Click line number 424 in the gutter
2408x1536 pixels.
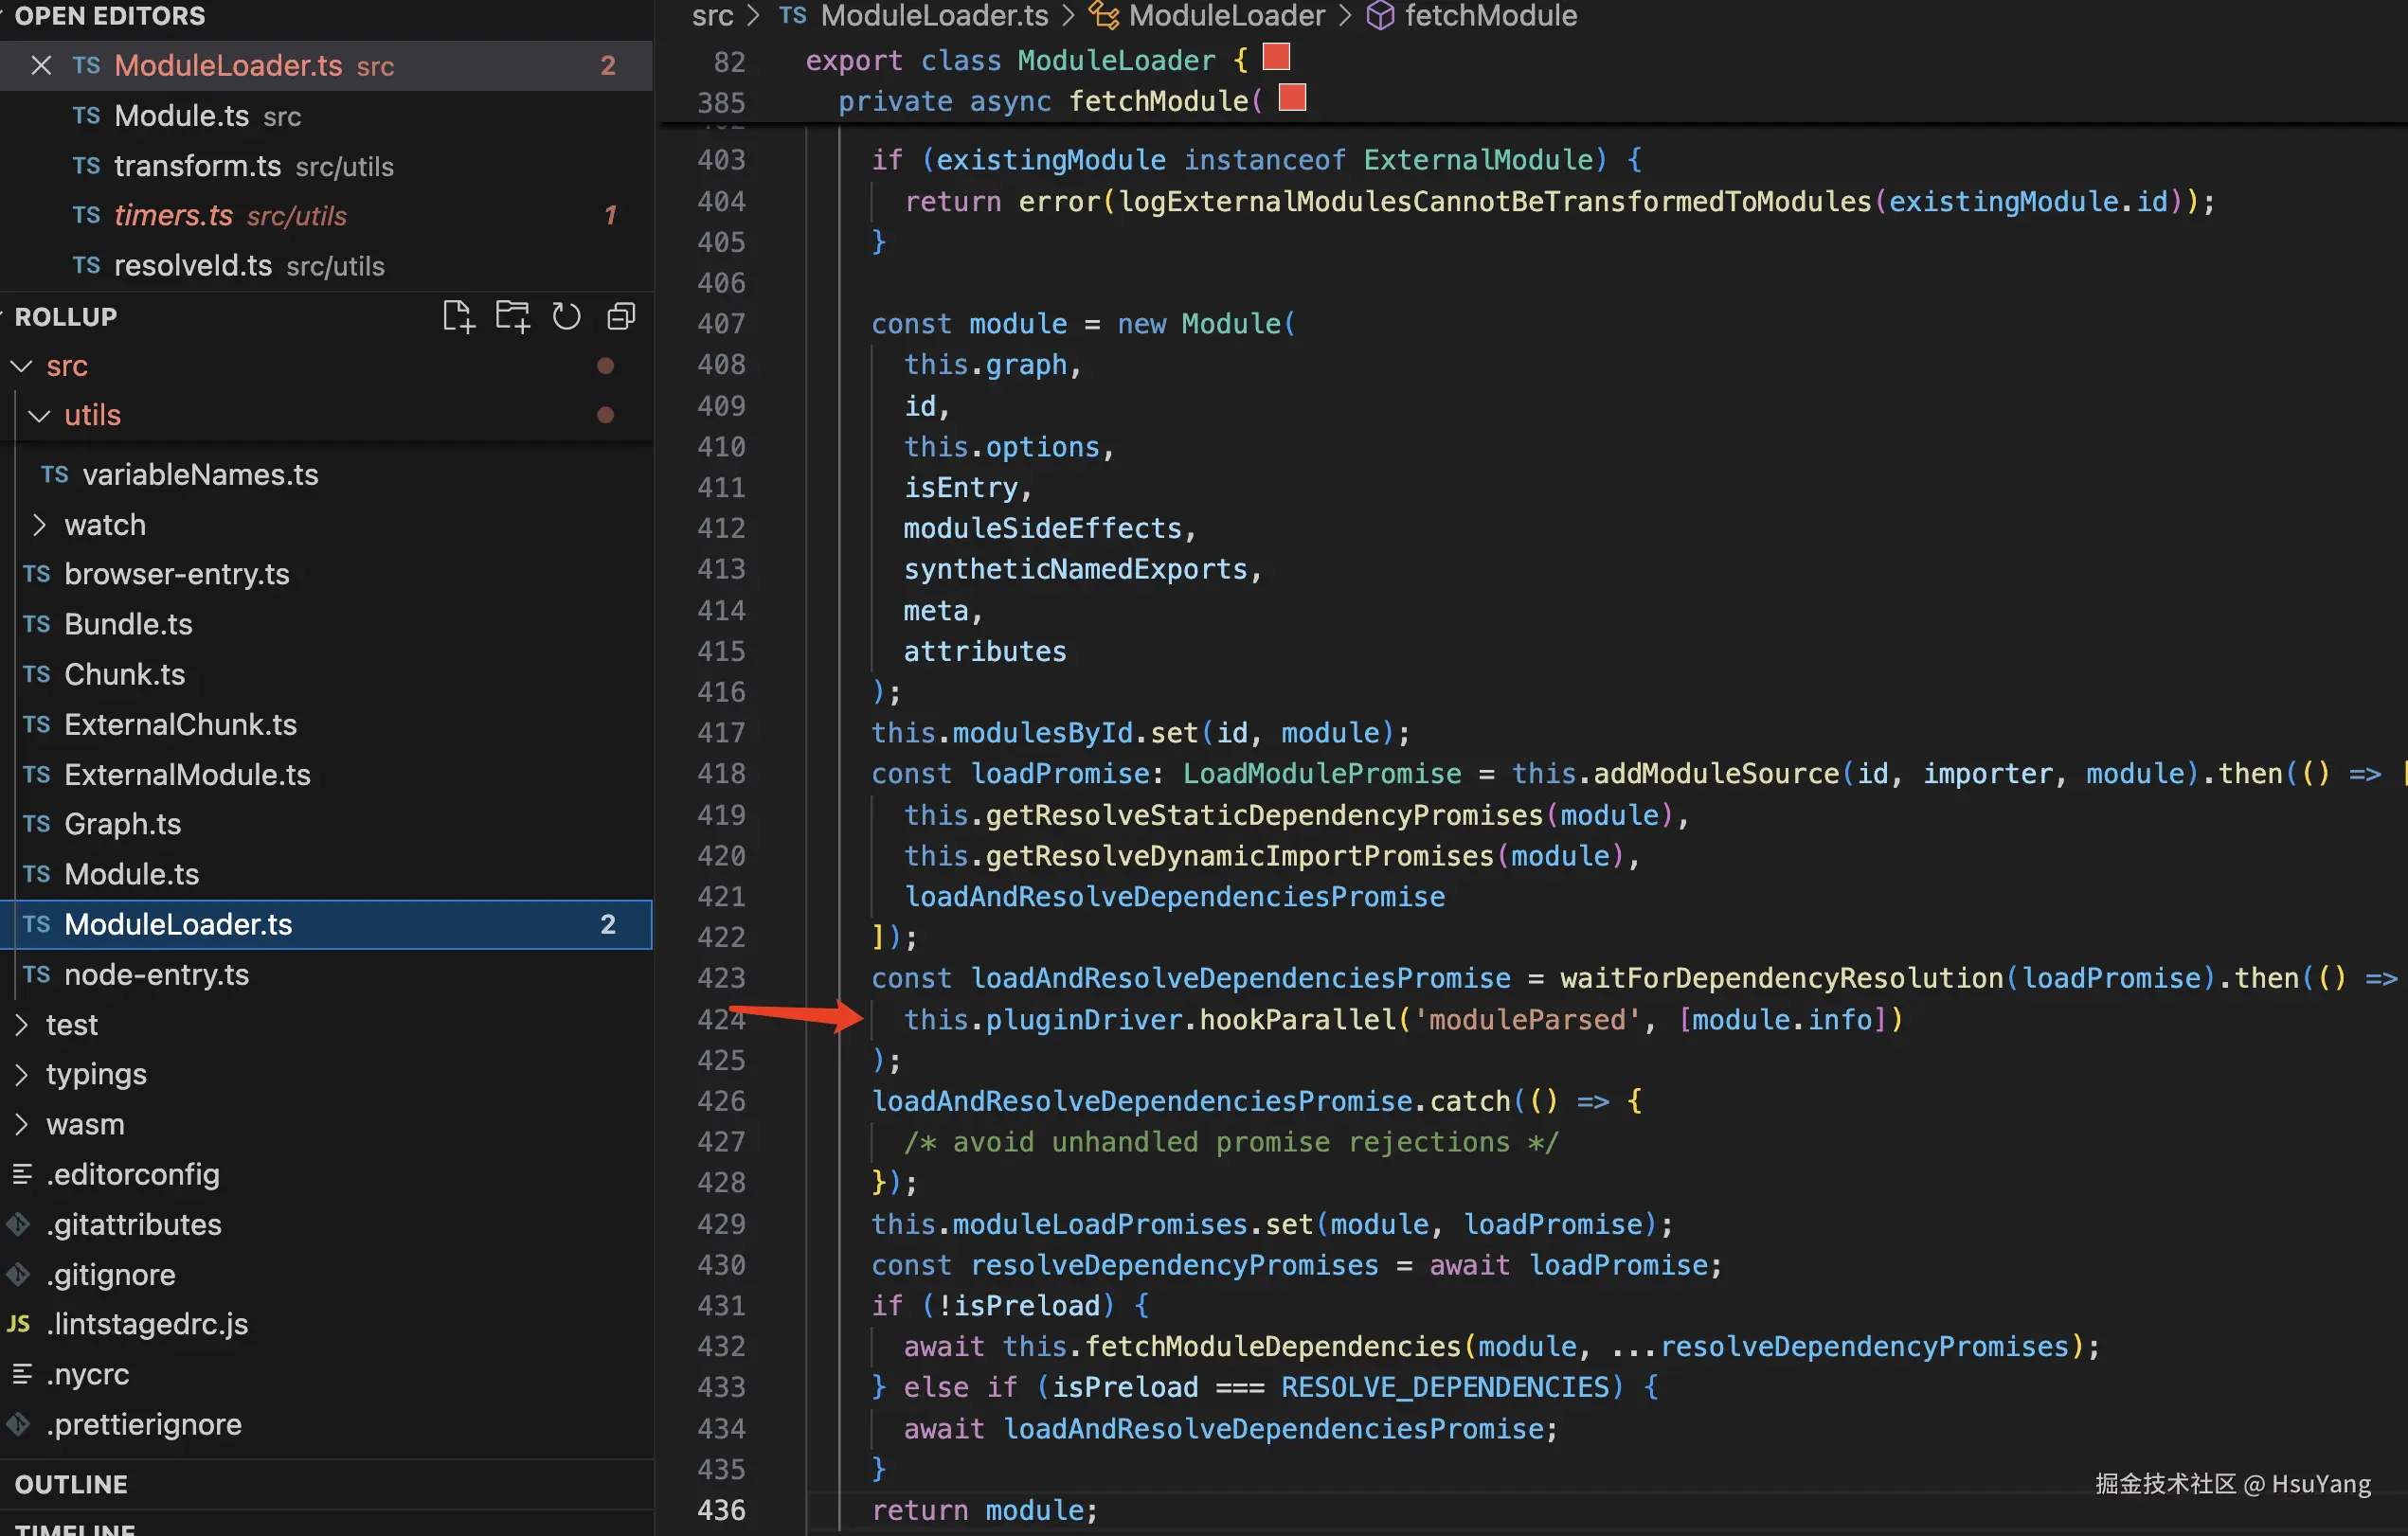[x=720, y=1019]
